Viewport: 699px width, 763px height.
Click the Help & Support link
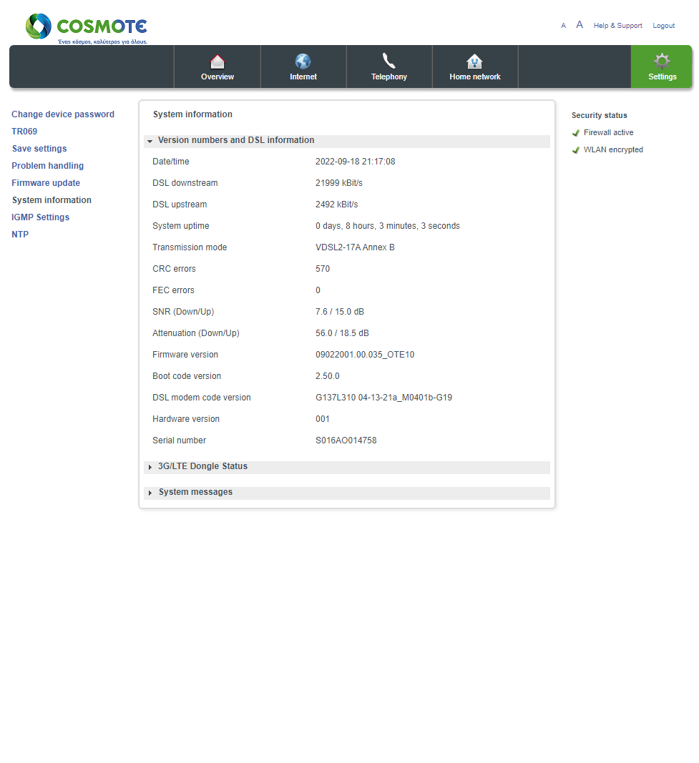[617, 26]
